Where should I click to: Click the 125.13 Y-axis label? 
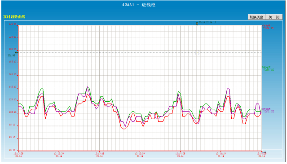13,100
